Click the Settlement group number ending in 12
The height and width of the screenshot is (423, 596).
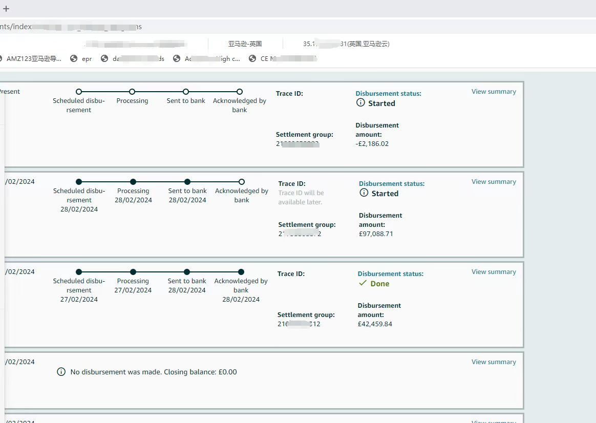299,324
